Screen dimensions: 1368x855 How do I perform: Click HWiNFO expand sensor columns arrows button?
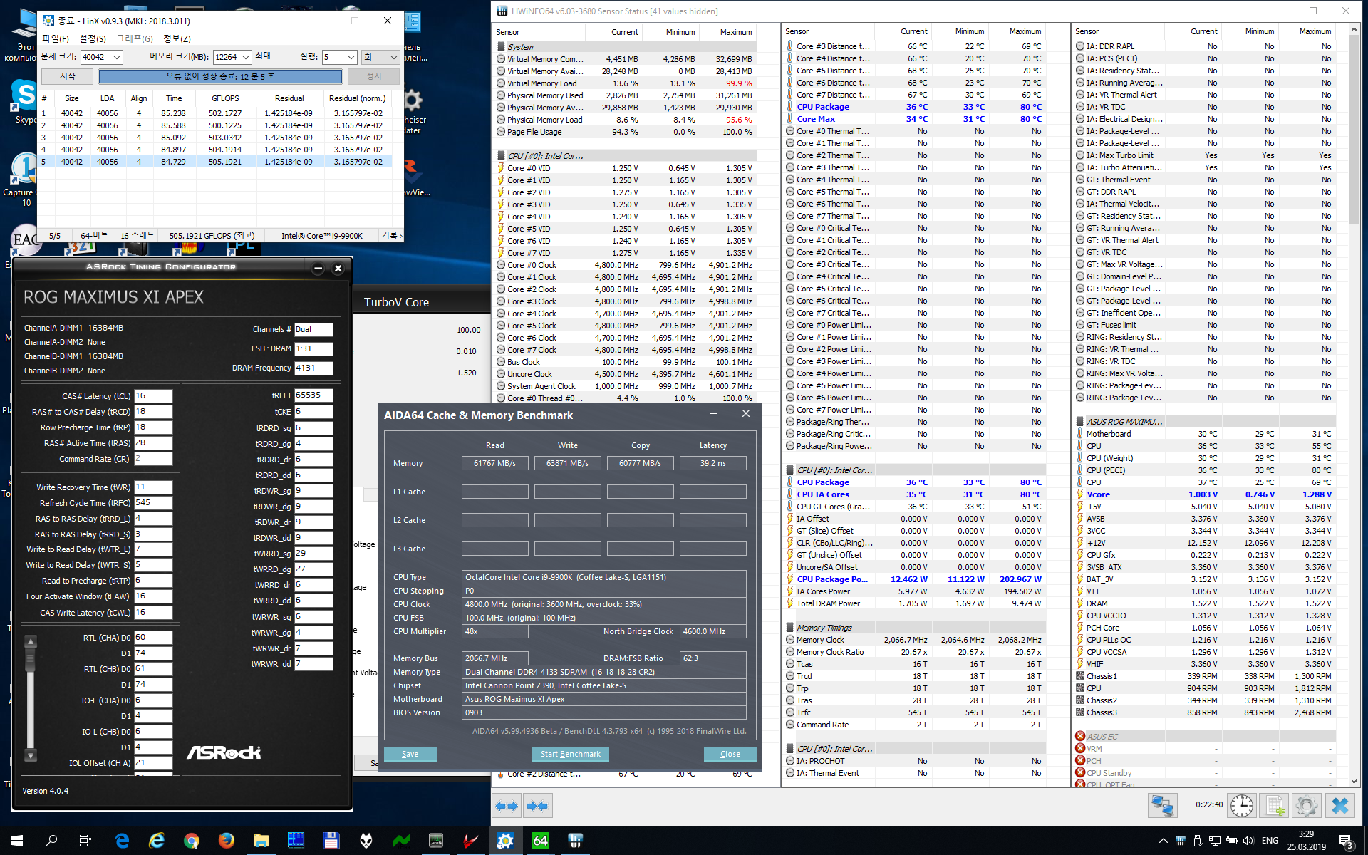point(507,806)
